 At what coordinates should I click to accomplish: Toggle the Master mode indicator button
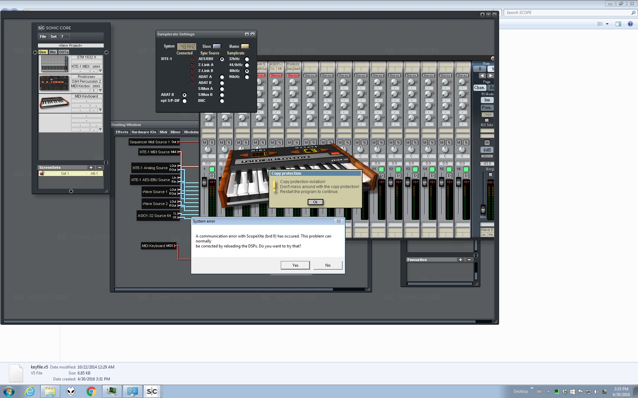coord(245,46)
